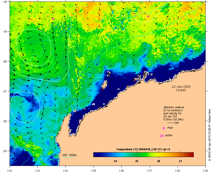This screenshot has height=172, width=213.
Task: Click the '22-Jun 10Z' legend line
Action: [170, 116]
